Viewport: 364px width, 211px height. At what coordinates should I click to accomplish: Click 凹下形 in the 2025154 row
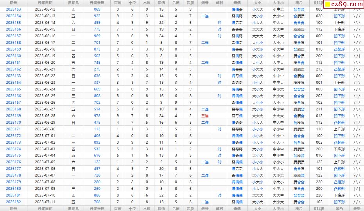[339, 16]
